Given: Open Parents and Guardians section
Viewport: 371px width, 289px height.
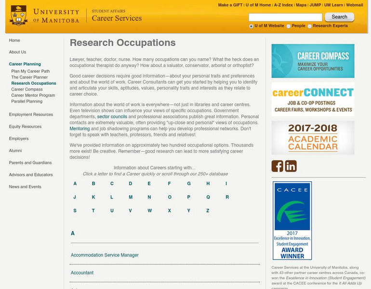Looking at the screenshot, I should click(30, 163).
